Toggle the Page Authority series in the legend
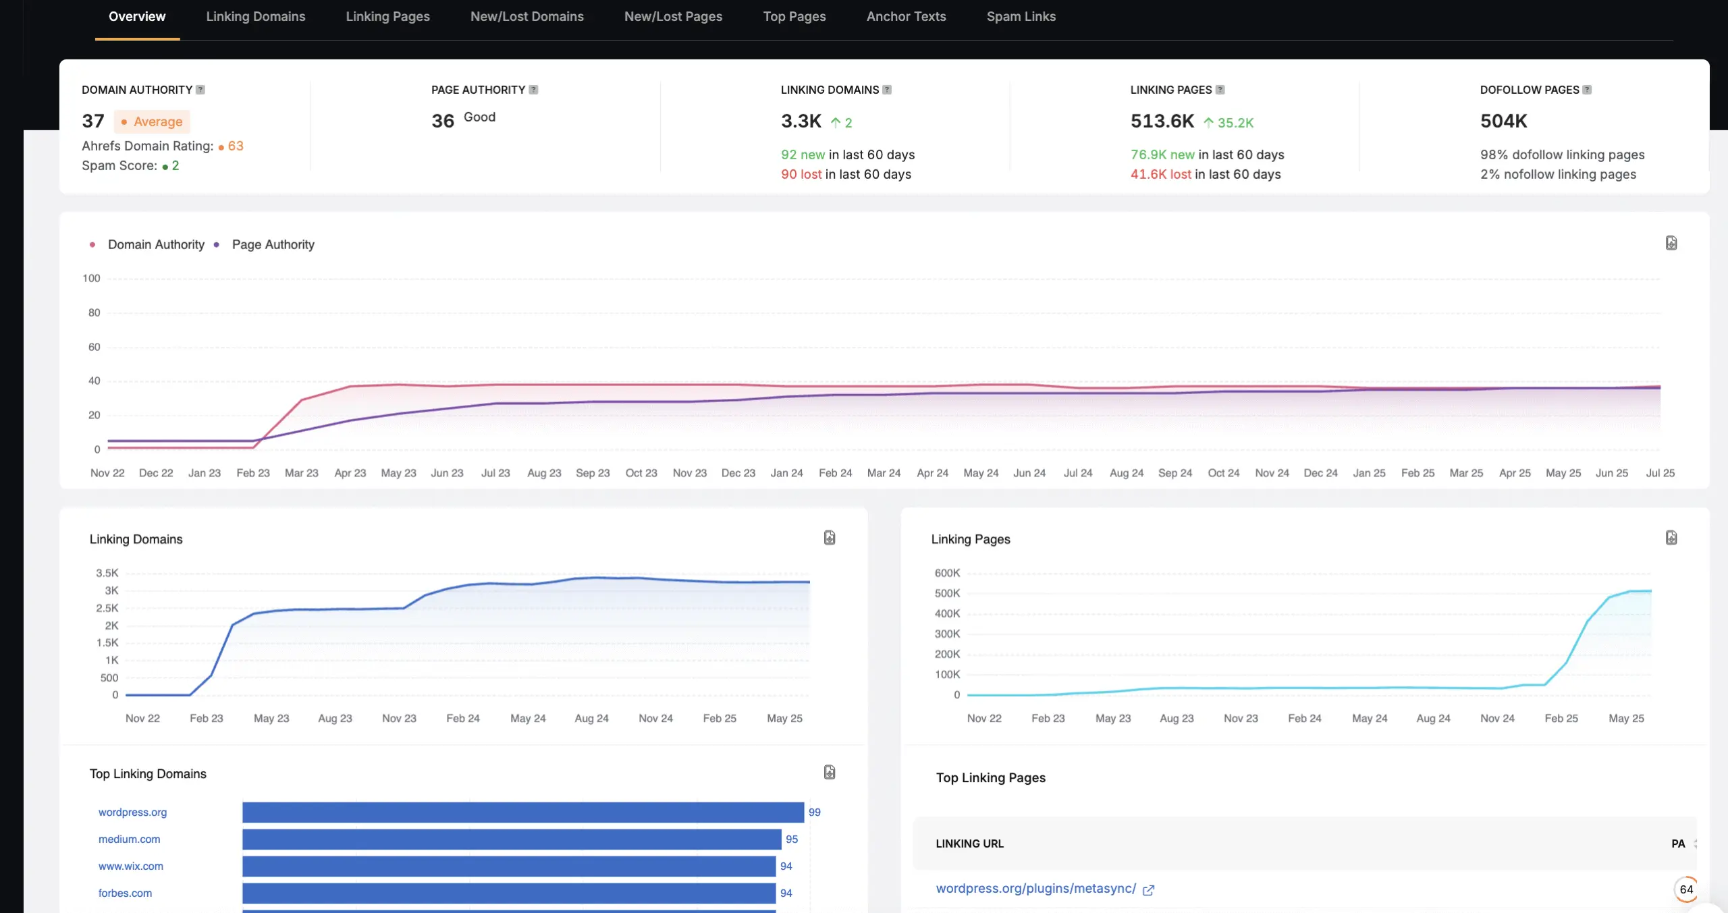This screenshot has width=1728, height=913. (x=273, y=244)
